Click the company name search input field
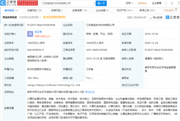The image size is (180, 121). pyautogui.click(x=68, y=3)
